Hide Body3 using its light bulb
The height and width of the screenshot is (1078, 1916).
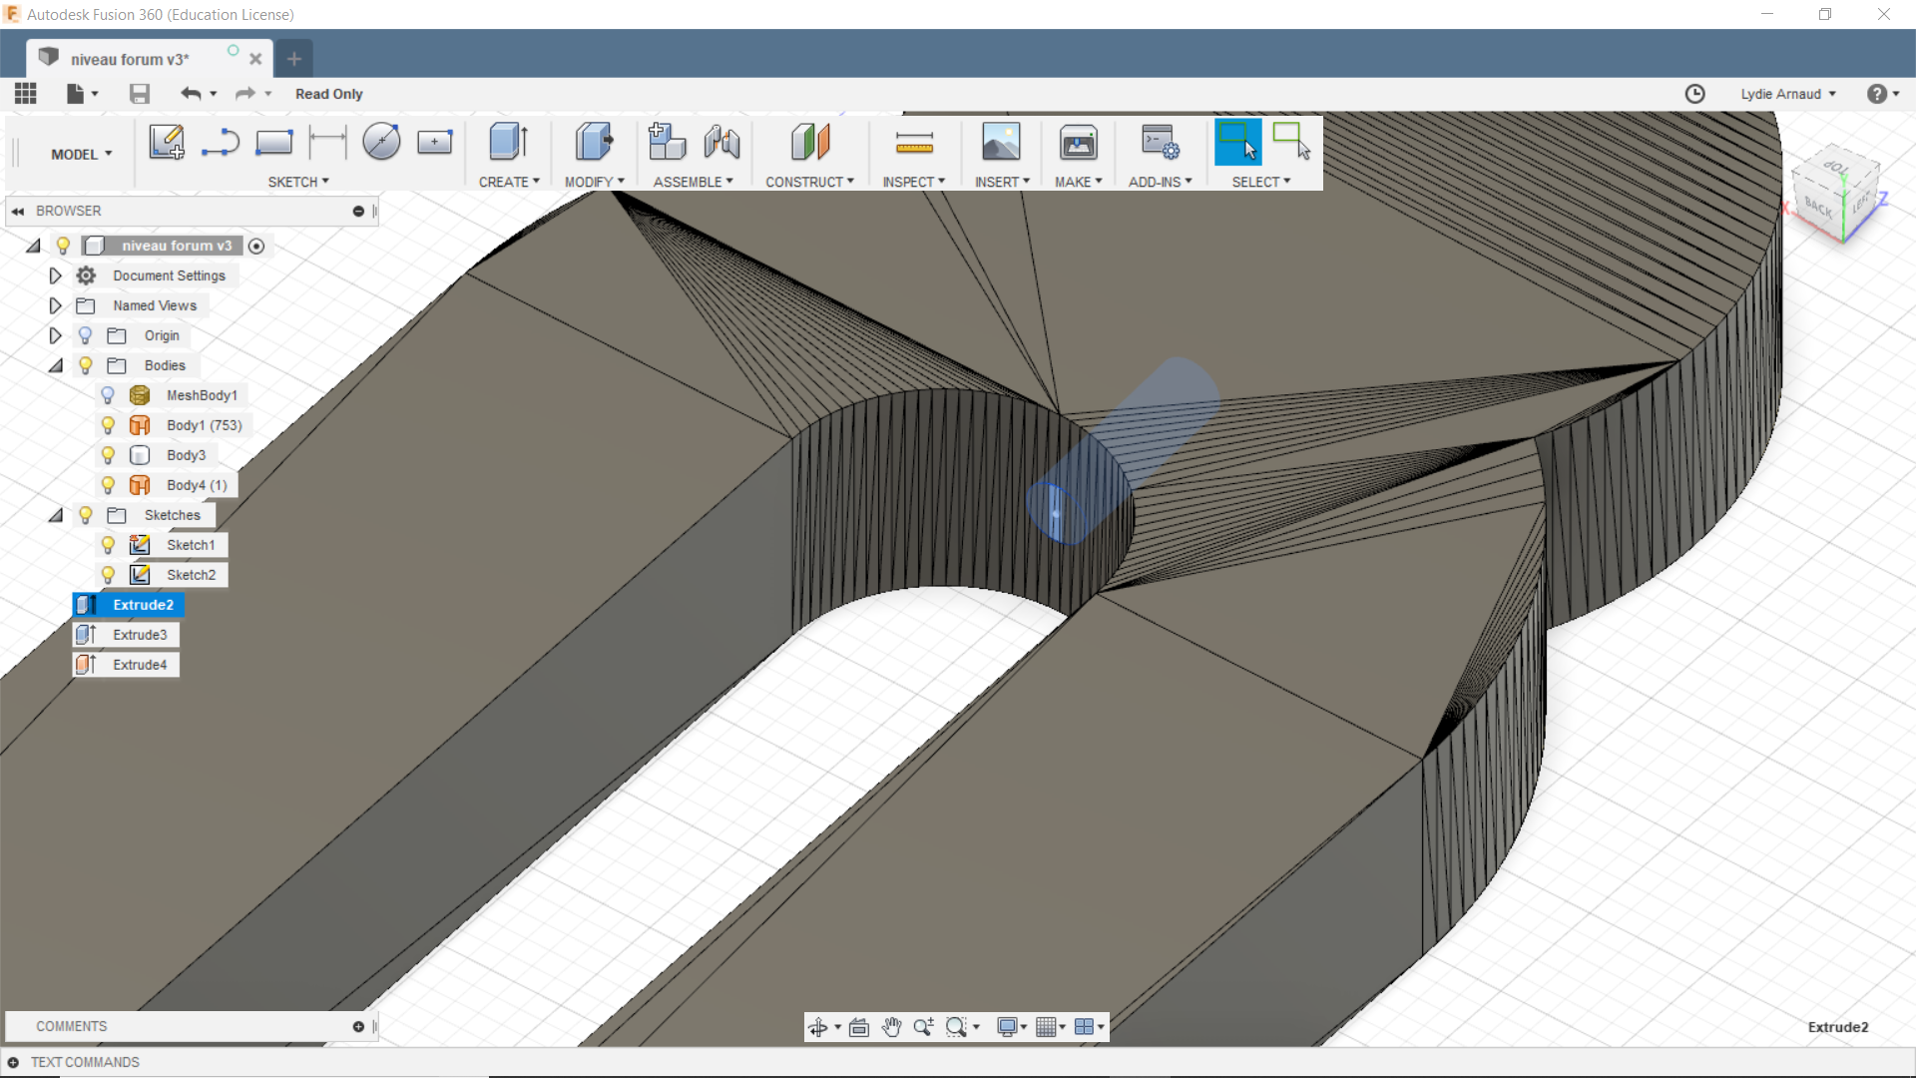coord(108,455)
